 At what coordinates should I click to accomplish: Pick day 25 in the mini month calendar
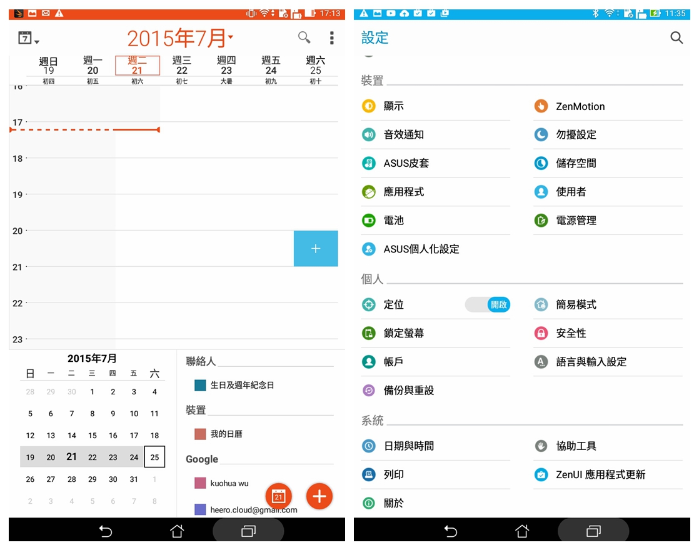(154, 457)
